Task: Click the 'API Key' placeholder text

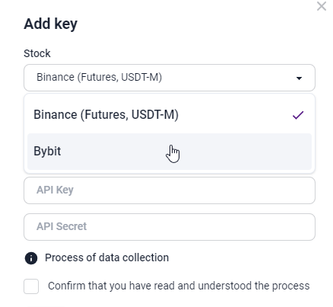Action: click(x=55, y=190)
